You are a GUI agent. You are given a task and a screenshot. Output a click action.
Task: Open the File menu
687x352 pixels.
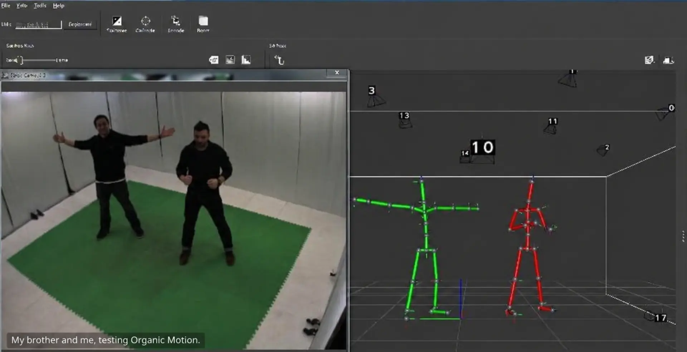[6, 5]
